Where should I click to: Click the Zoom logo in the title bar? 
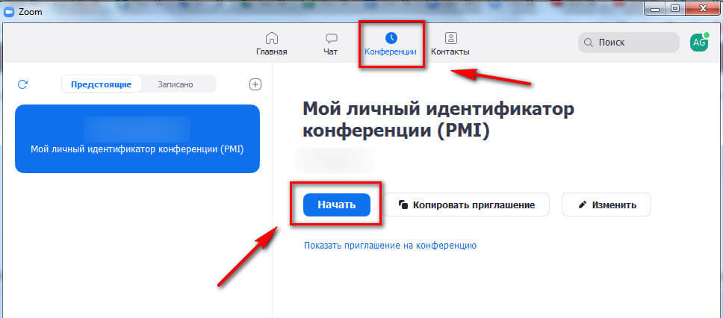(x=9, y=10)
